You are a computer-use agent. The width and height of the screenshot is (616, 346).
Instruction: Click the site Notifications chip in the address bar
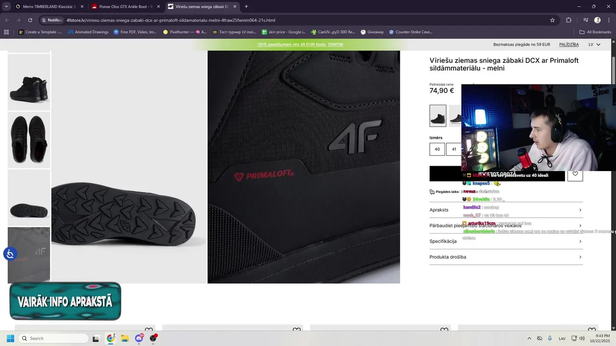pos(51,20)
